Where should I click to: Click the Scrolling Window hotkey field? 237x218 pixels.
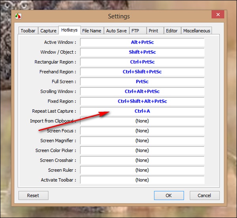142,91
